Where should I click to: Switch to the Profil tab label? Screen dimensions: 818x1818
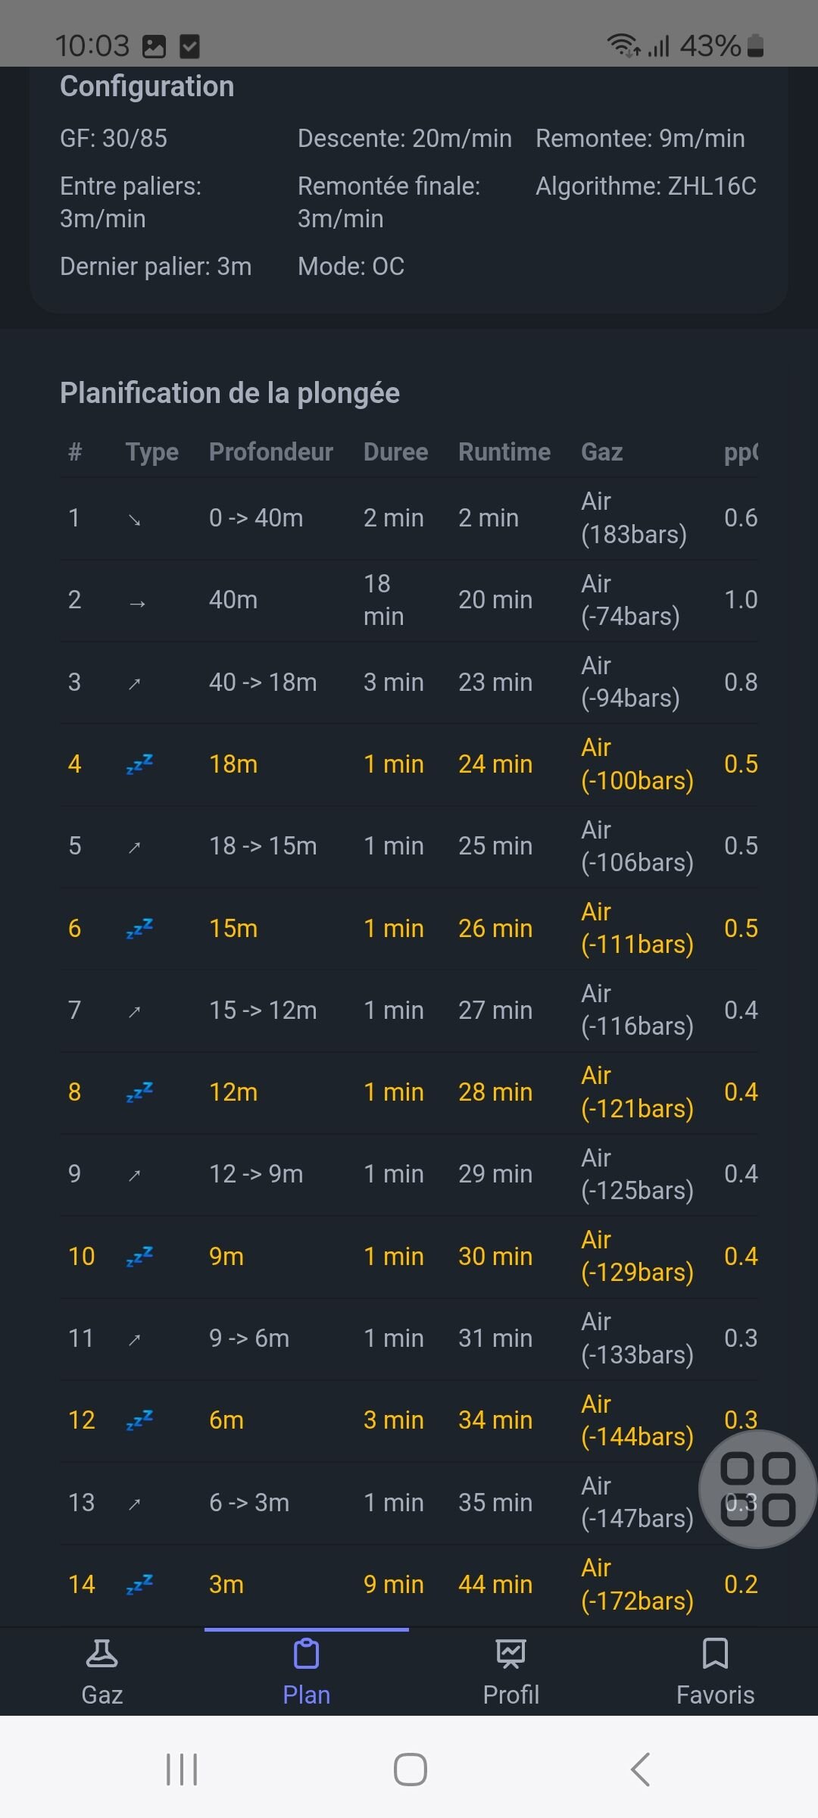click(x=510, y=1695)
